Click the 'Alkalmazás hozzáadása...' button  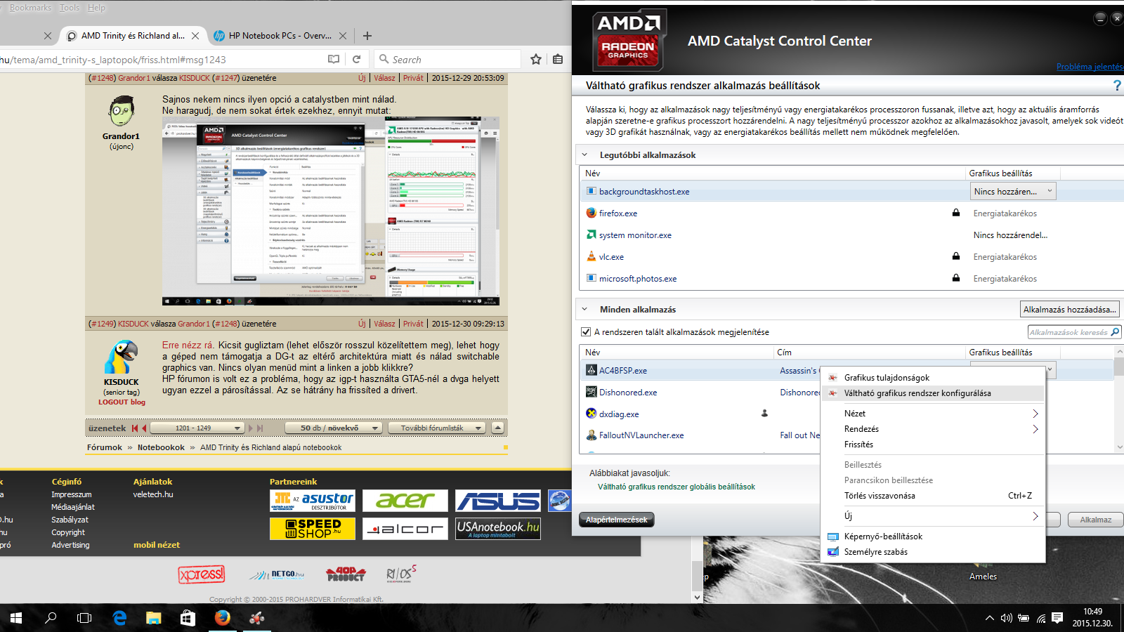pos(1069,309)
